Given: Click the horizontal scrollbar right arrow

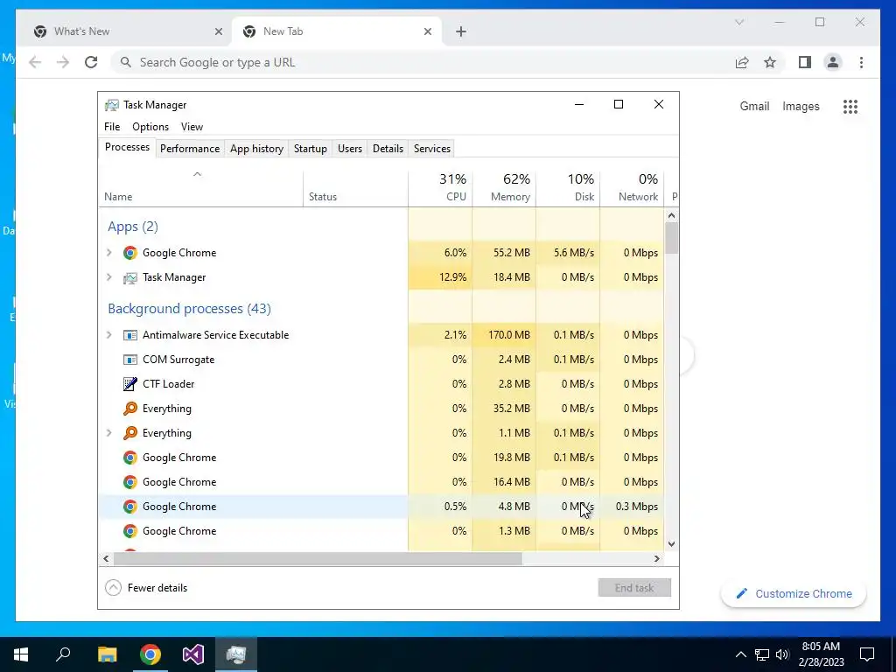Looking at the screenshot, I should [657, 558].
